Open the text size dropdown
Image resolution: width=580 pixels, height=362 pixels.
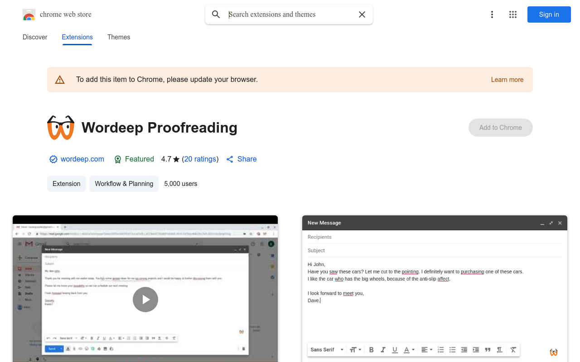tap(355, 350)
